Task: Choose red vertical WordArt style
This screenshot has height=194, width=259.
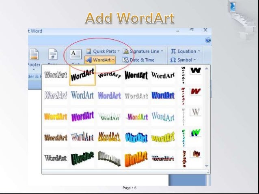Action: point(183,96)
